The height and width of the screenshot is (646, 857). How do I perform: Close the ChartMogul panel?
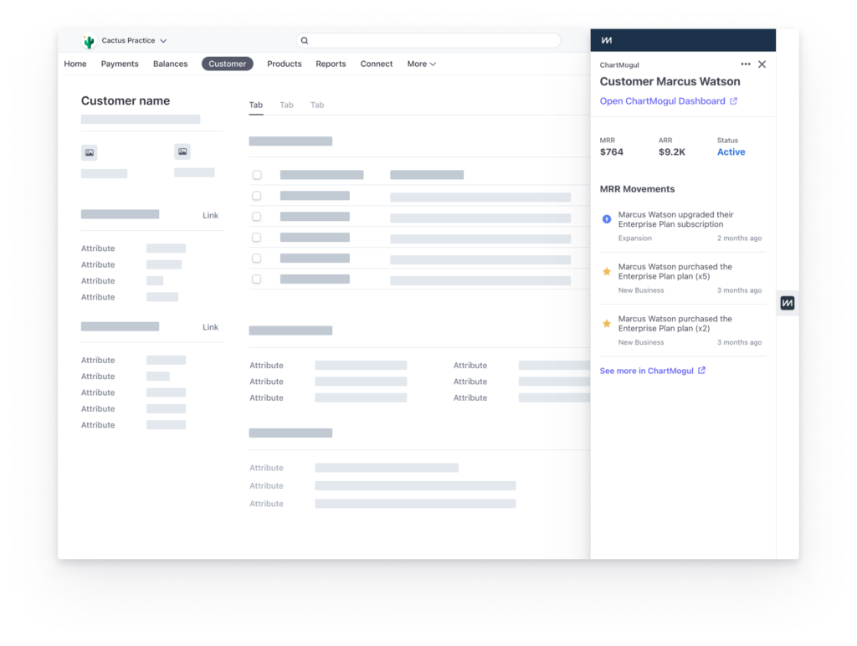[x=762, y=64]
